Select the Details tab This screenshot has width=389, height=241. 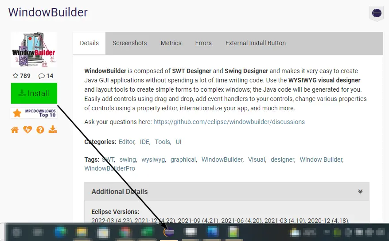coord(89,43)
